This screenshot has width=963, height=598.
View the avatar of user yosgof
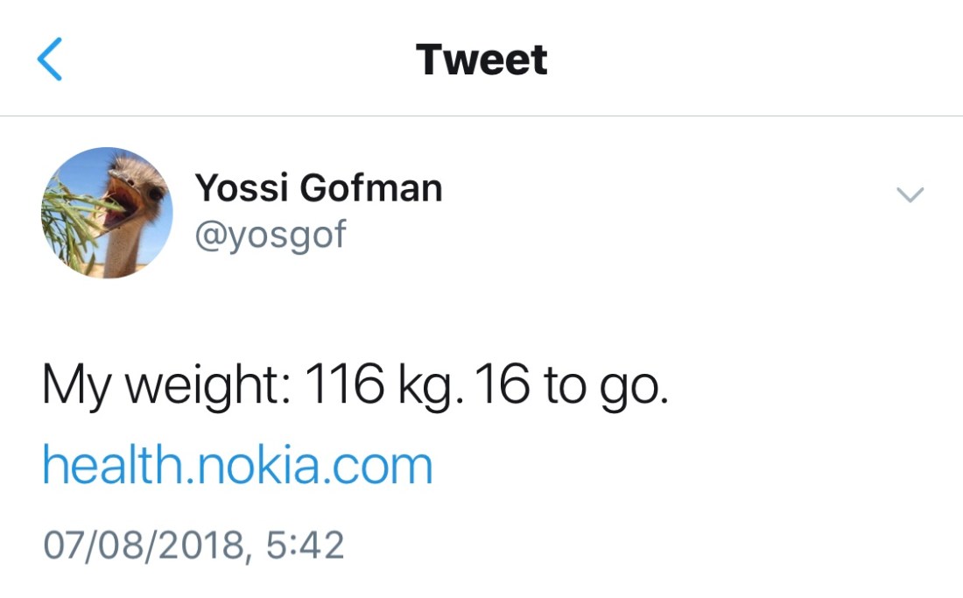(107, 213)
